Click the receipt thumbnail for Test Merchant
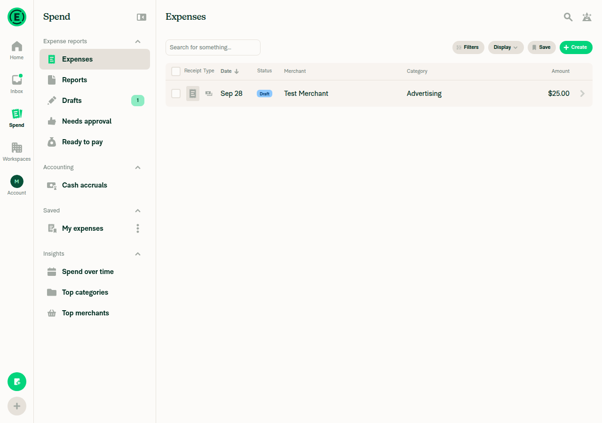This screenshot has width=602, height=423. (x=193, y=94)
